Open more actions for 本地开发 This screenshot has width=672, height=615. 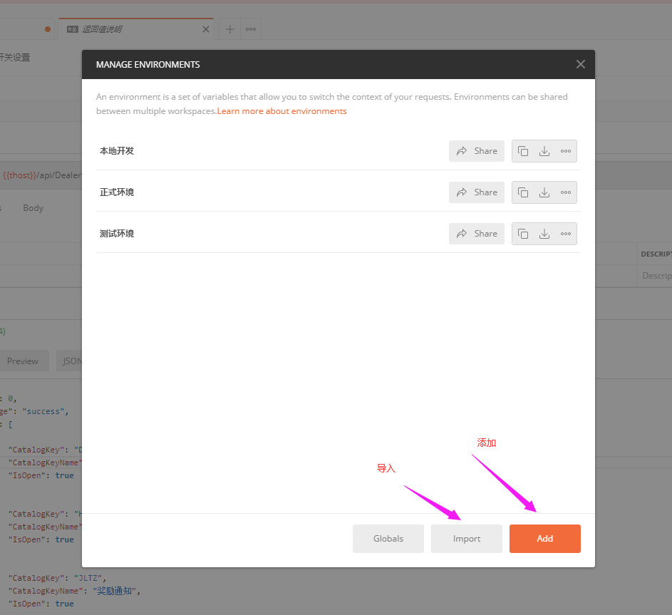(x=566, y=151)
